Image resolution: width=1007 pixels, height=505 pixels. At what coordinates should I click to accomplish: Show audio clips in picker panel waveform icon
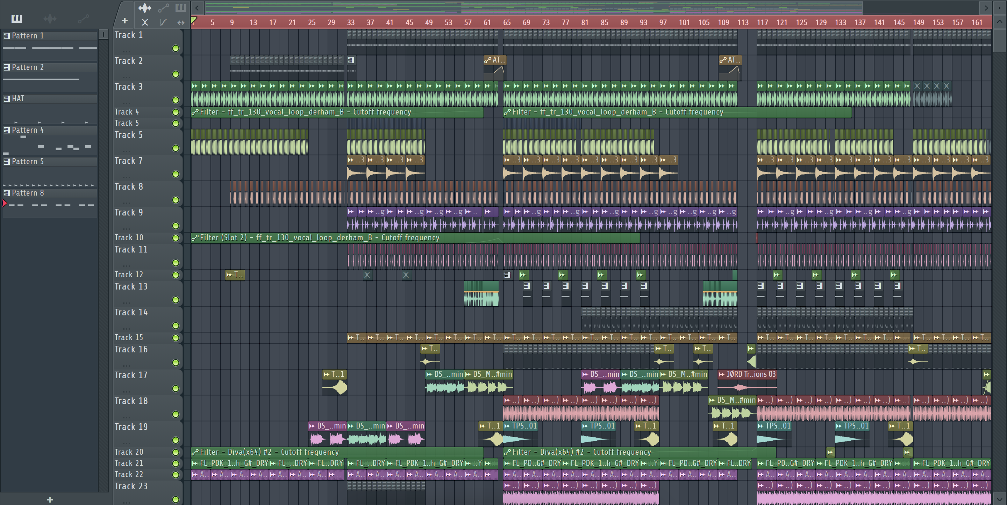pos(50,19)
